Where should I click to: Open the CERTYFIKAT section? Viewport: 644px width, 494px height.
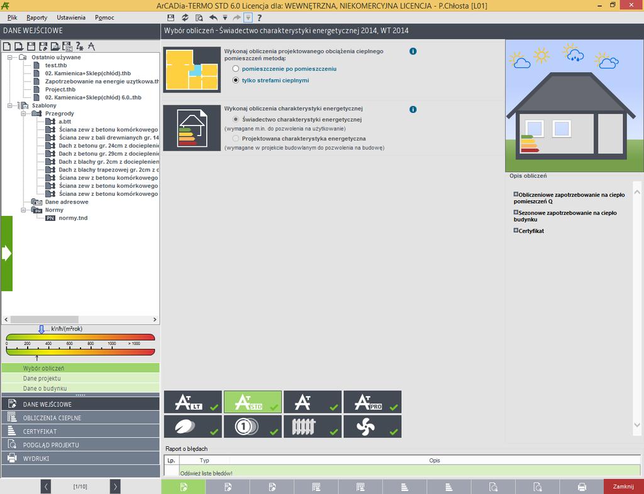coord(80,431)
